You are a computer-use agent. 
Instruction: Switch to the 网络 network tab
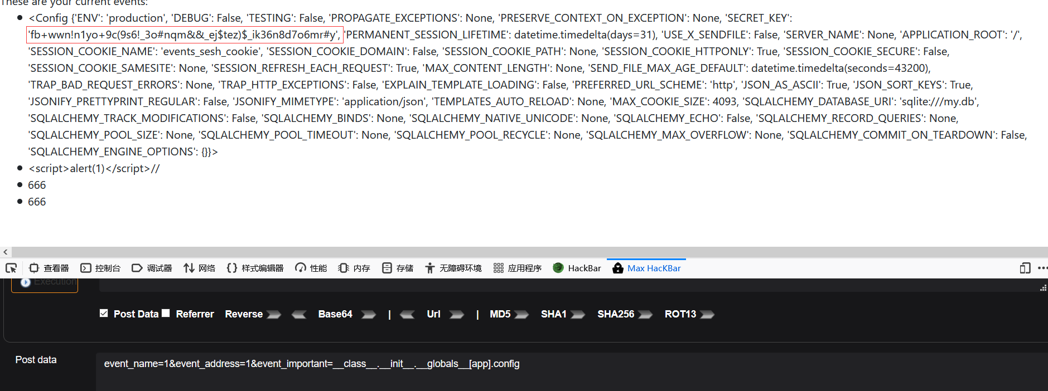199,268
